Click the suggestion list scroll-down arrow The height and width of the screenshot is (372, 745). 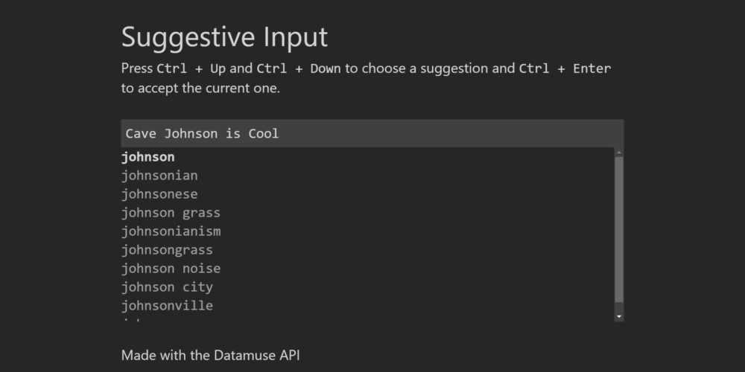(618, 316)
